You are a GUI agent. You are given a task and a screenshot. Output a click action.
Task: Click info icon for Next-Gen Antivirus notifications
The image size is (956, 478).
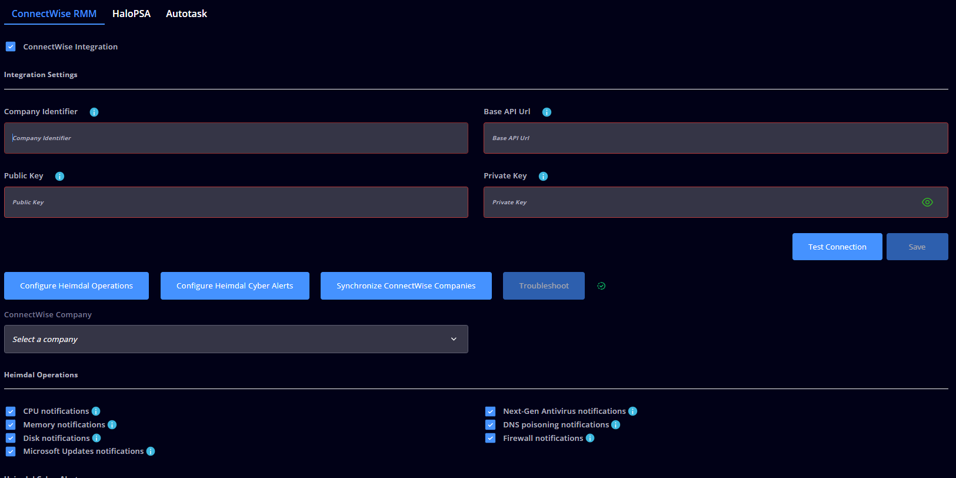point(632,411)
